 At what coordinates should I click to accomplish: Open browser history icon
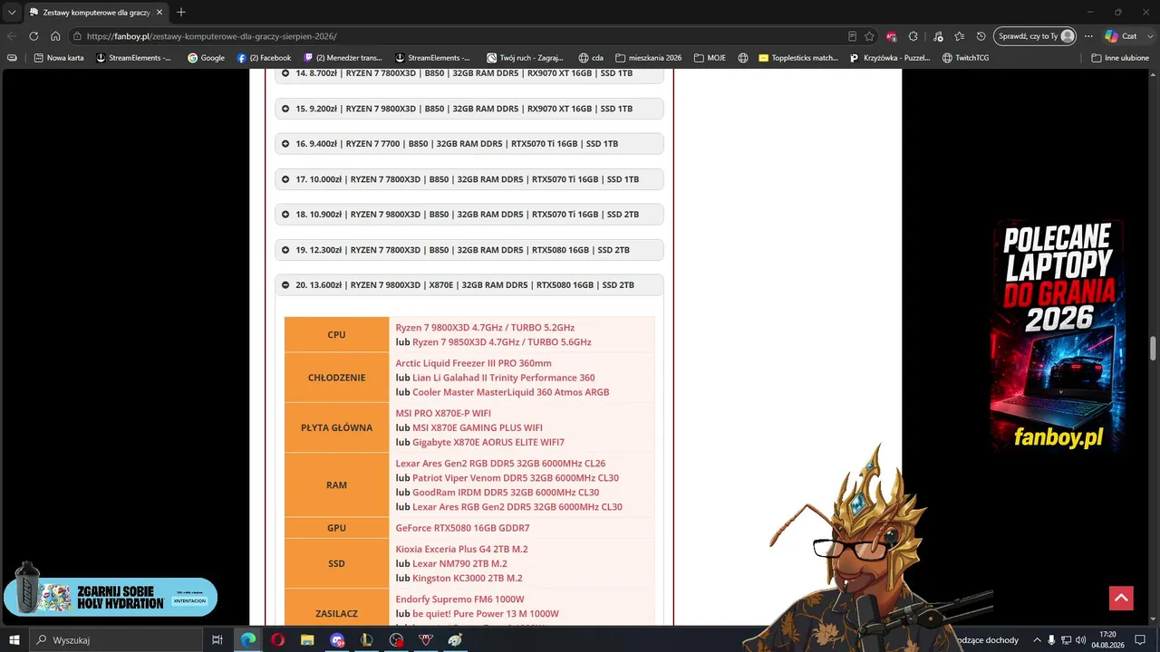point(981,36)
